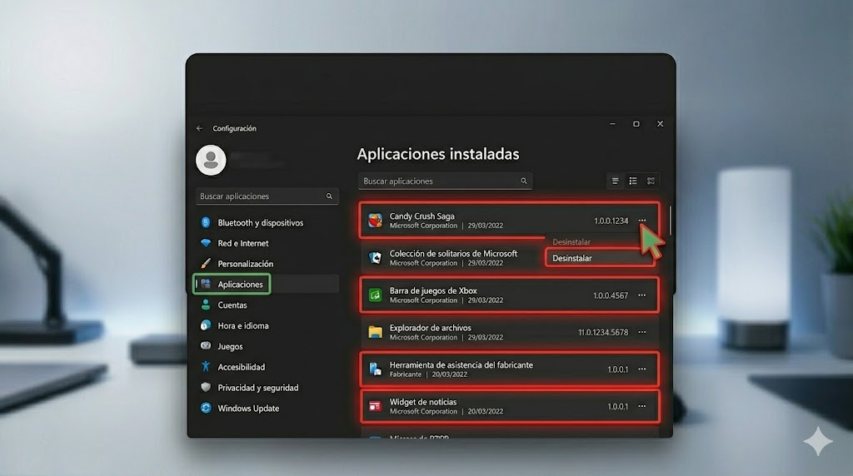853x476 pixels.
Task: Open the three-dot menu for Explorador de archivos
Action: pos(642,332)
